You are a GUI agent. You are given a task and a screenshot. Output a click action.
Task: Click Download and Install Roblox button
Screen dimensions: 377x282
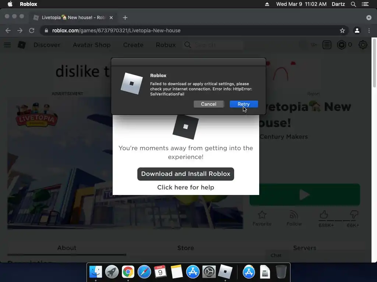[186, 174]
